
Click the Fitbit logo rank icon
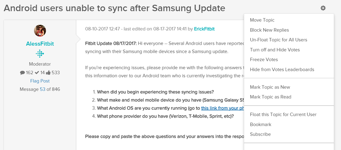(x=40, y=54)
